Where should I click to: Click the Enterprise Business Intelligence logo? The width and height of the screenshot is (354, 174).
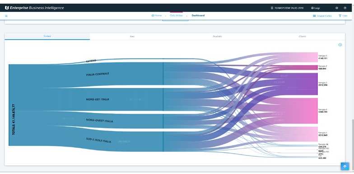(34, 8)
